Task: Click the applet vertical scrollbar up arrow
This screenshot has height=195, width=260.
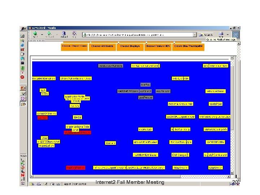Action: pyautogui.click(x=232, y=58)
